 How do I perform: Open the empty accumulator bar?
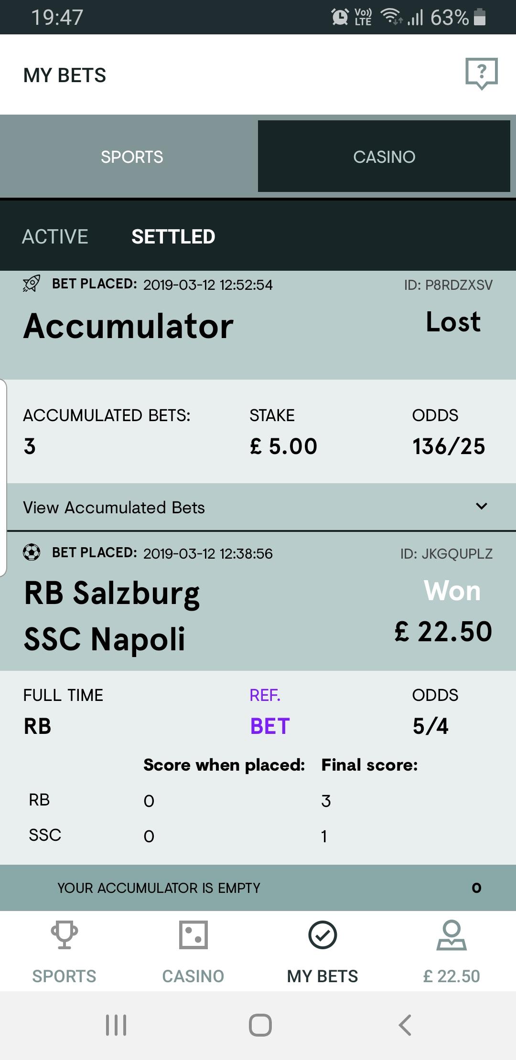coord(258,888)
